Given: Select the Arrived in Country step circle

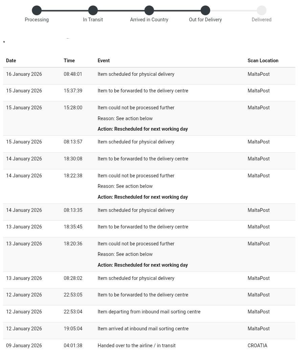Looking at the screenshot, I should coord(149,10).
